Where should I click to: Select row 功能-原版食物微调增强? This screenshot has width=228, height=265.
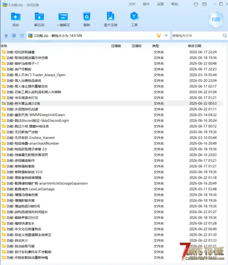tap(112, 178)
